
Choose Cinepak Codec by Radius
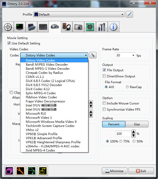54,73
